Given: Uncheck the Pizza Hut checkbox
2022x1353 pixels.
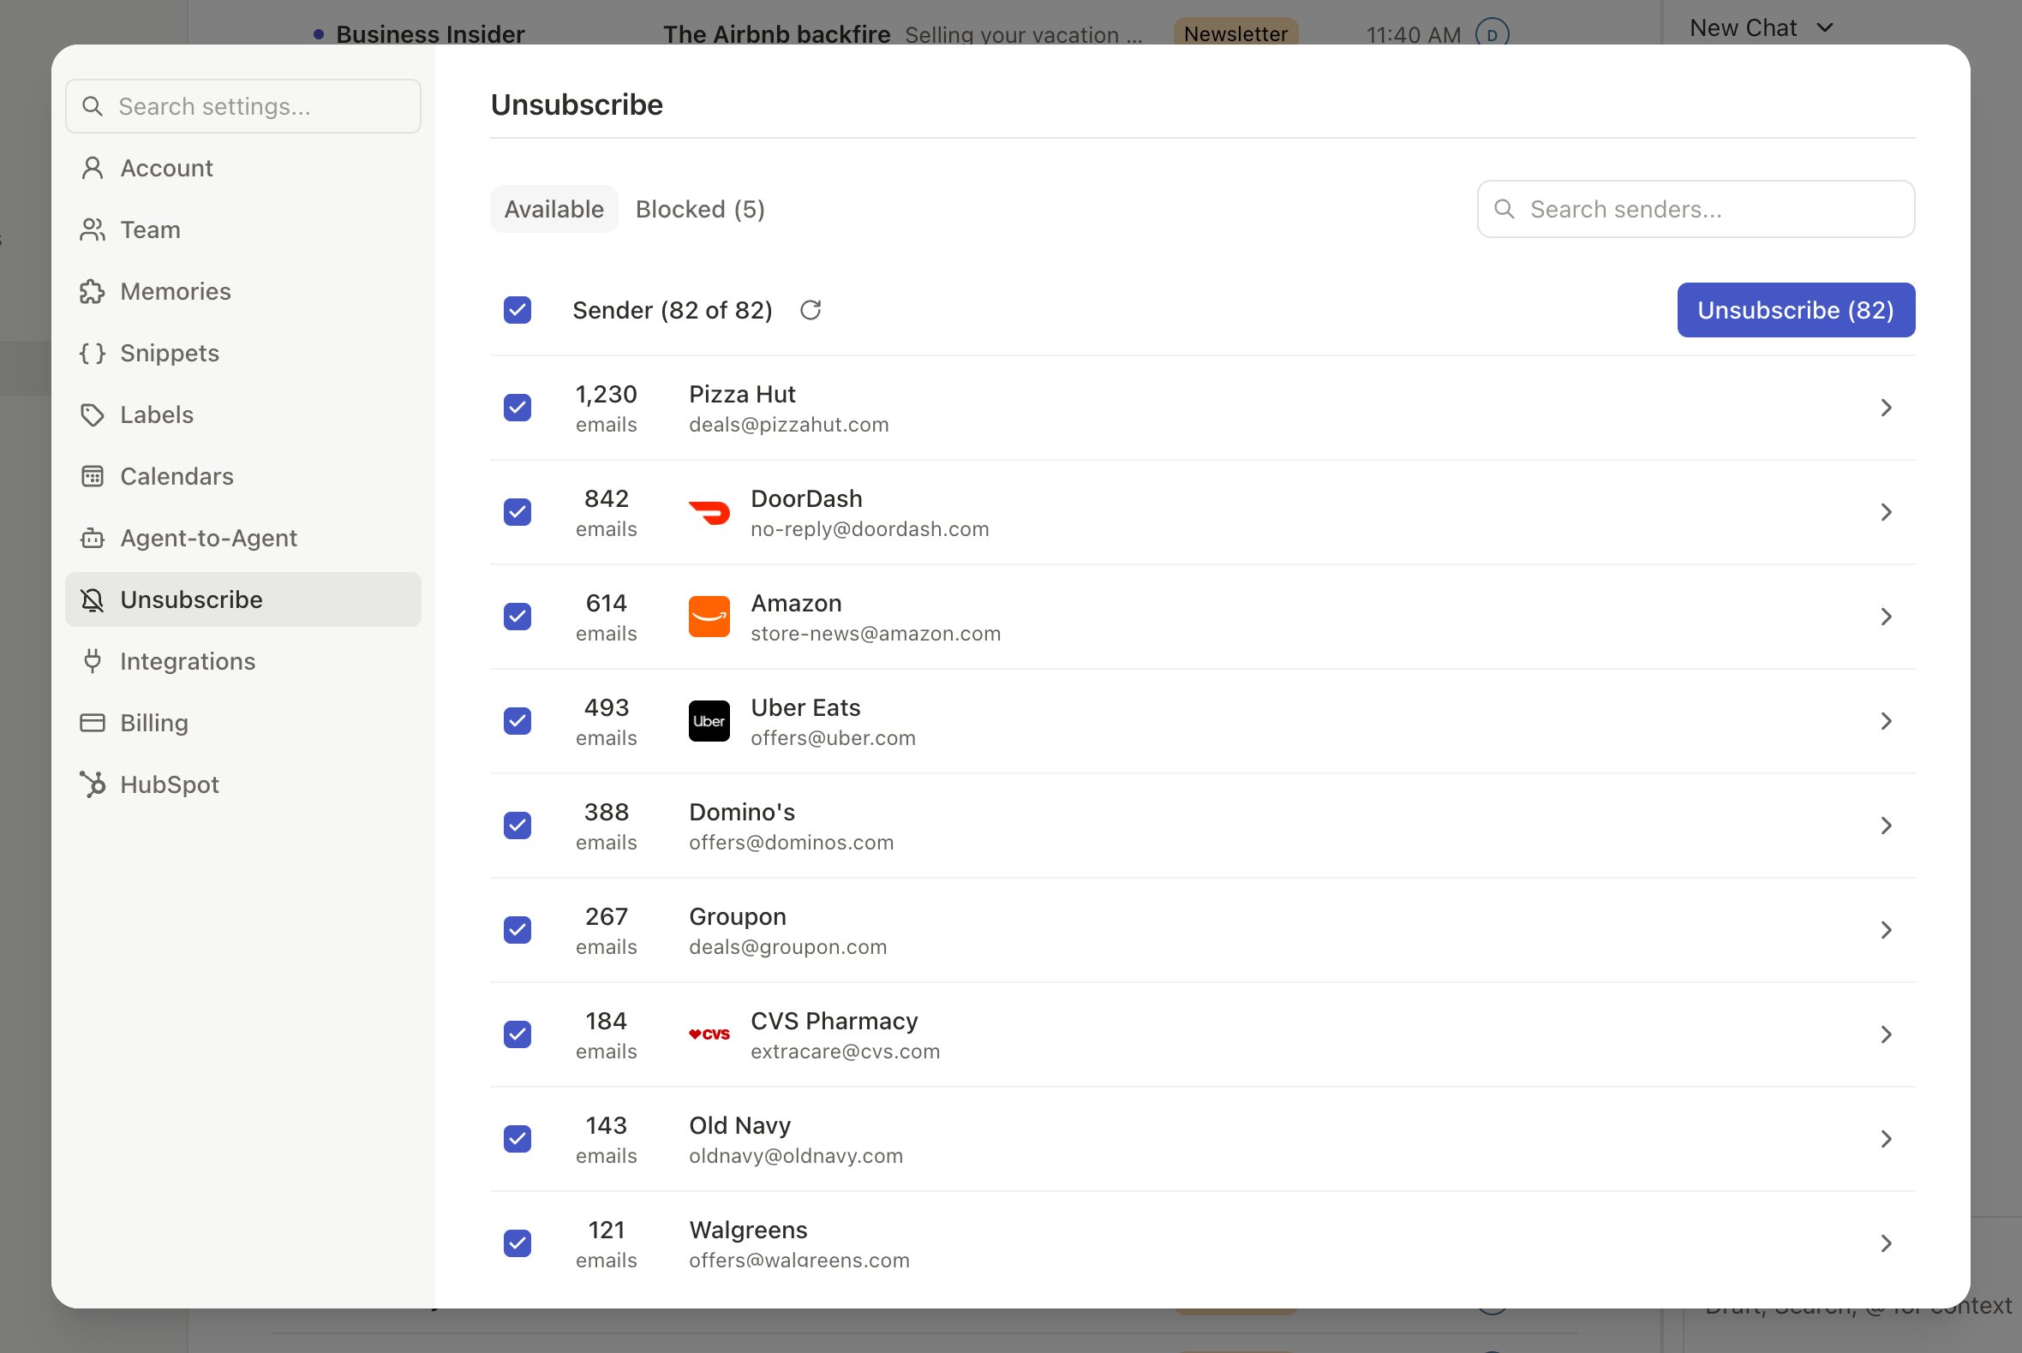Looking at the screenshot, I should [x=517, y=408].
